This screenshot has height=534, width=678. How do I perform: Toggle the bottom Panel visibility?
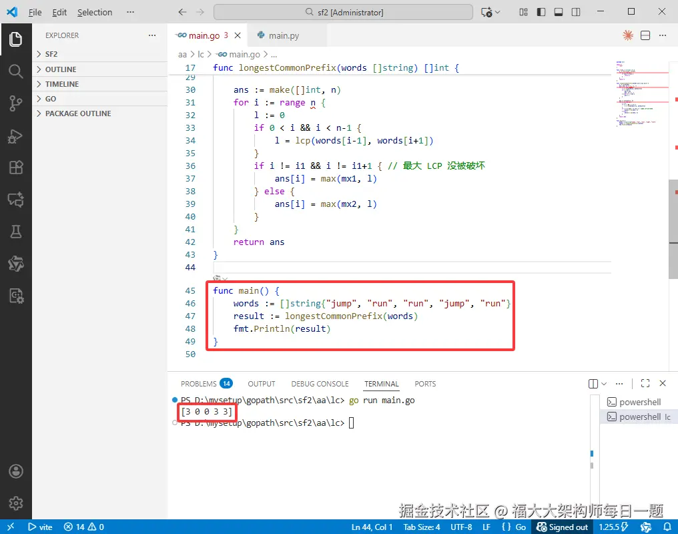pos(559,12)
